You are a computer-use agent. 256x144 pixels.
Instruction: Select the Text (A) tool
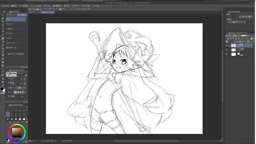click(x=3, y=79)
